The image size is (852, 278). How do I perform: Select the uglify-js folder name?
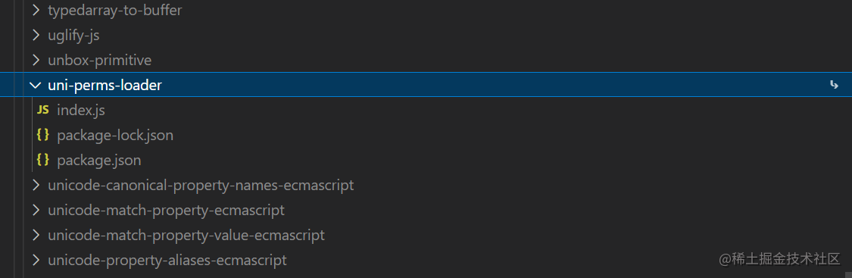[73, 36]
